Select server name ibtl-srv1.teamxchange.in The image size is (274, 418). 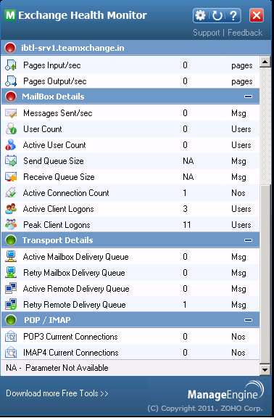coord(72,48)
